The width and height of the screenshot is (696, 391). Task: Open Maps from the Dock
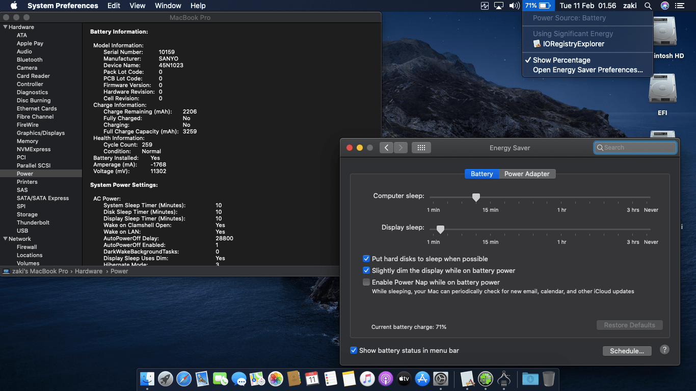coord(257,378)
